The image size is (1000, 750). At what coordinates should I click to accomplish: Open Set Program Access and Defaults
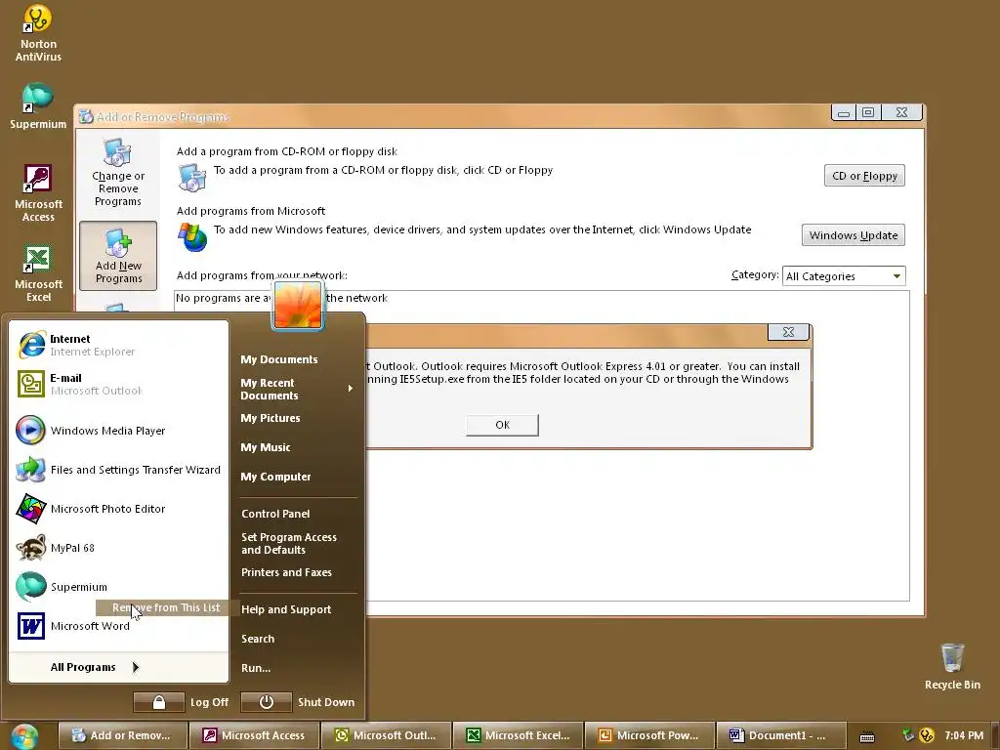click(289, 543)
